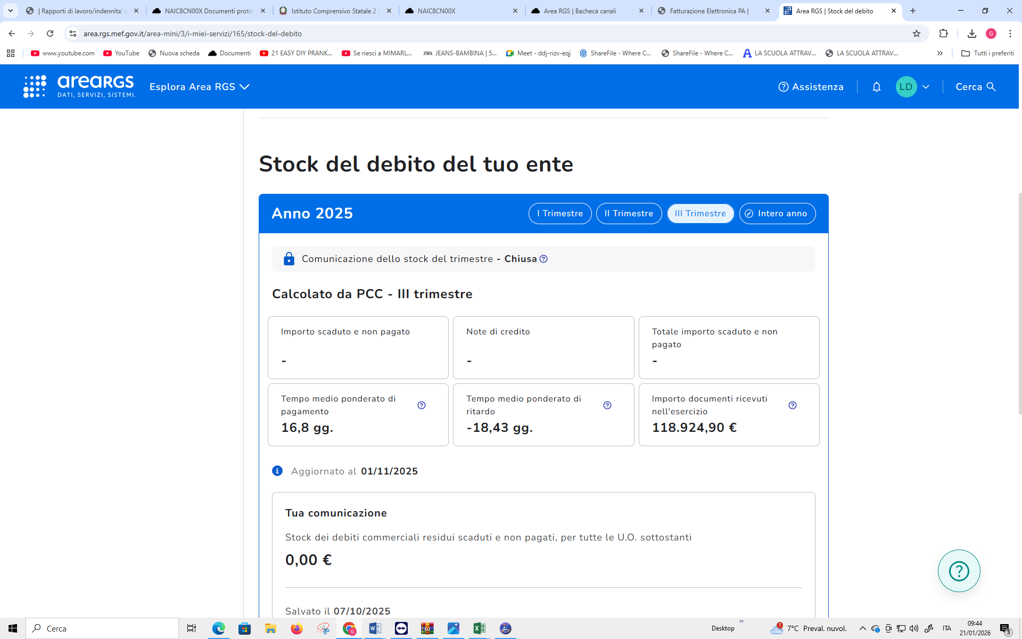The height and width of the screenshot is (639, 1022).
Task: Select the II Trimestre period
Action: pyautogui.click(x=629, y=214)
